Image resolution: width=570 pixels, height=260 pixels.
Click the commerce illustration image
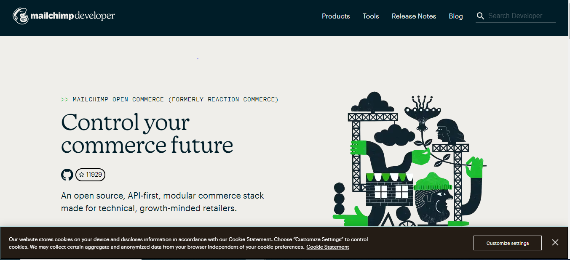[x=409, y=159]
